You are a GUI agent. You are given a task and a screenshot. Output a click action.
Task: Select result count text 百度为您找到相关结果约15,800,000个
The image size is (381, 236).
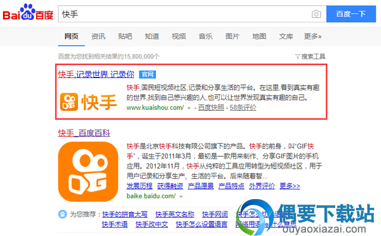[109, 57]
